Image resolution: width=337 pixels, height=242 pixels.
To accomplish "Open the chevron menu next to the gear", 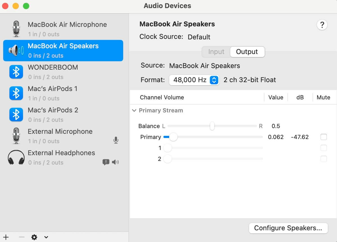I will pyautogui.click(x=46, y=237).
